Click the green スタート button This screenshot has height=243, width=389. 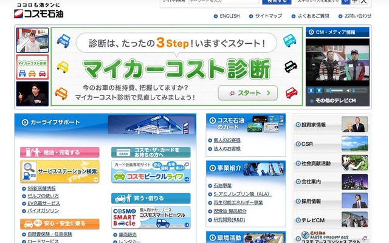[x=247, y=93]
